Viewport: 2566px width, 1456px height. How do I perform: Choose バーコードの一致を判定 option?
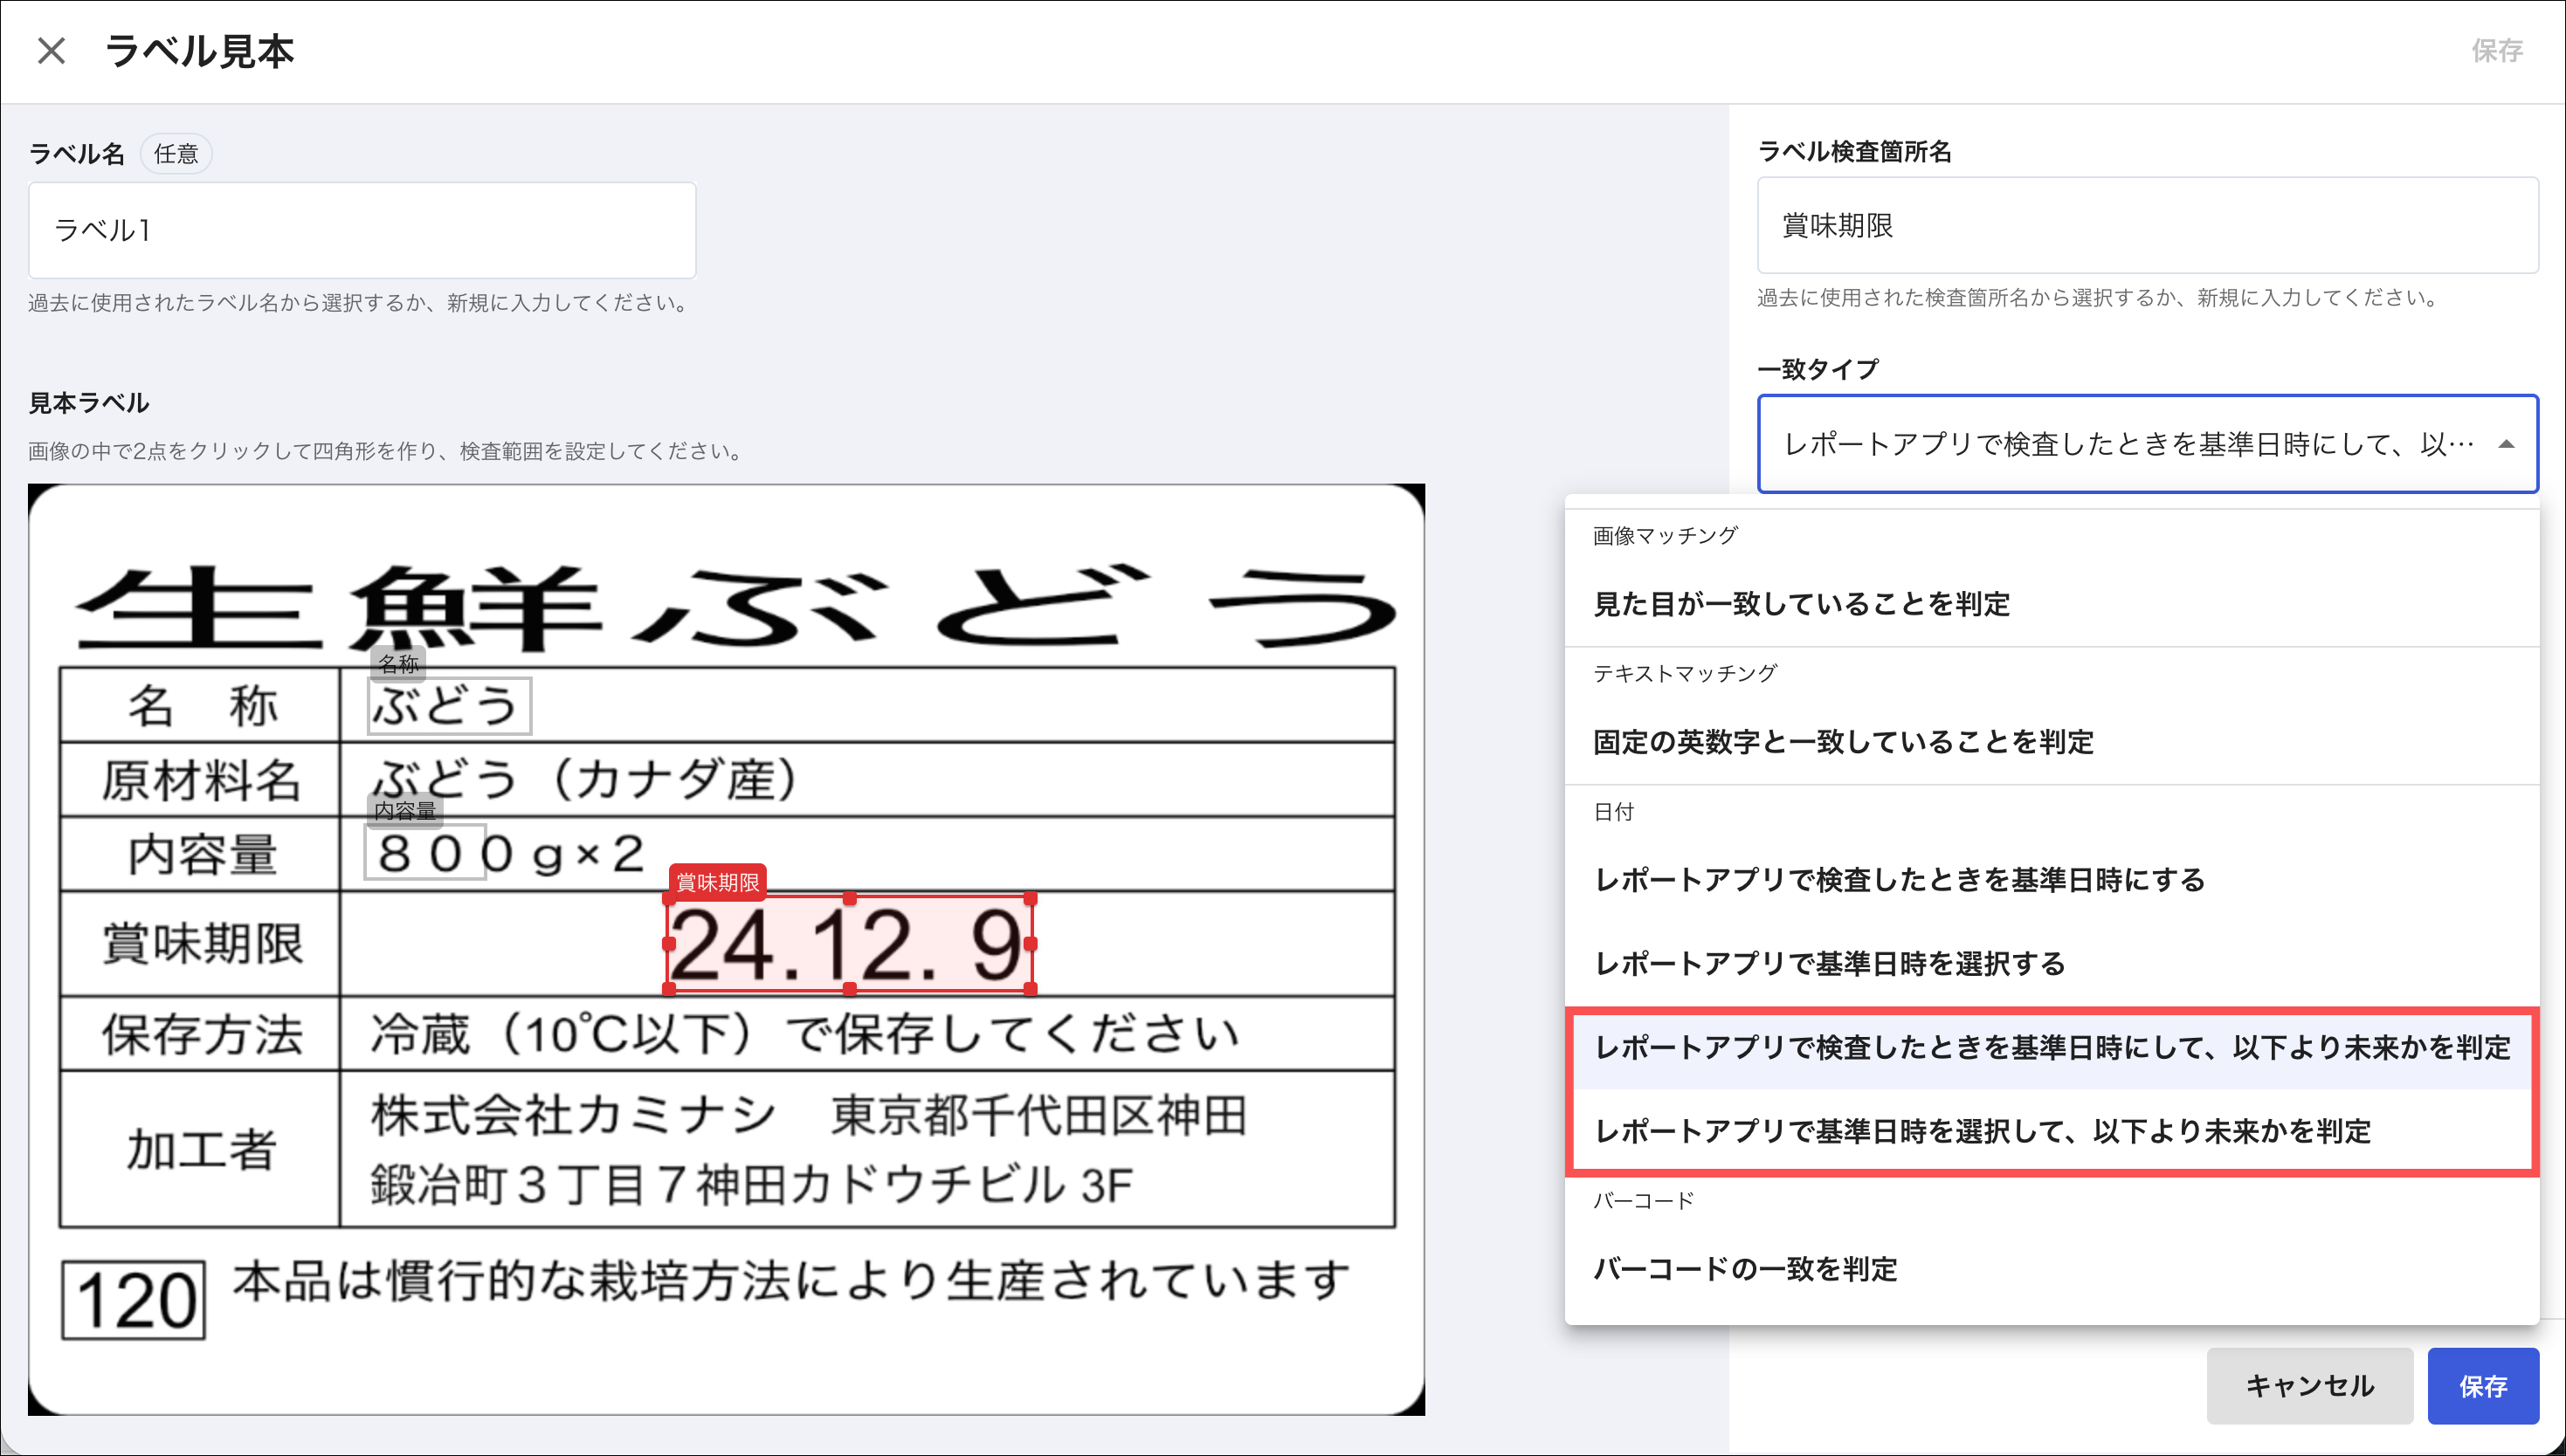coord(1745,1269)
